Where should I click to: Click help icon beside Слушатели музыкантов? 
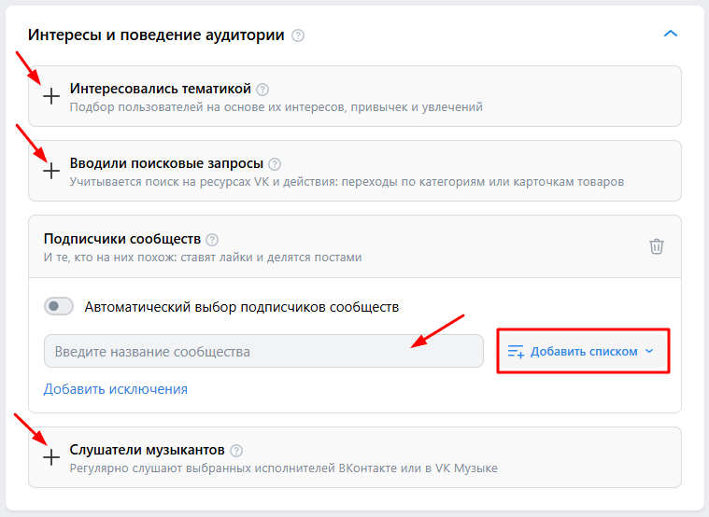click(236, 450)
